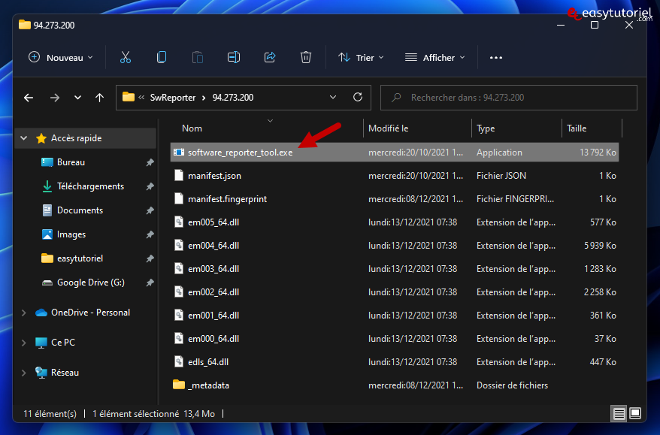
Task: Expand the OneDrive - Personal node
Action: [24, 313]
